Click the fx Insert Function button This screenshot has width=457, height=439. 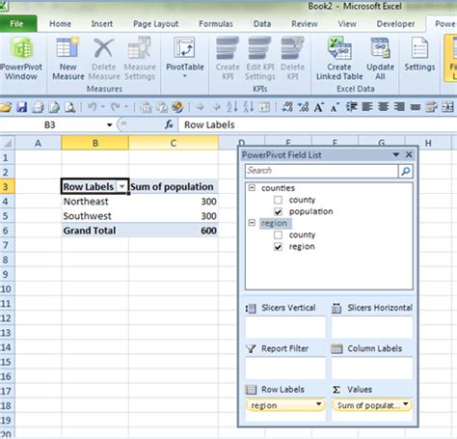point(169,124)
